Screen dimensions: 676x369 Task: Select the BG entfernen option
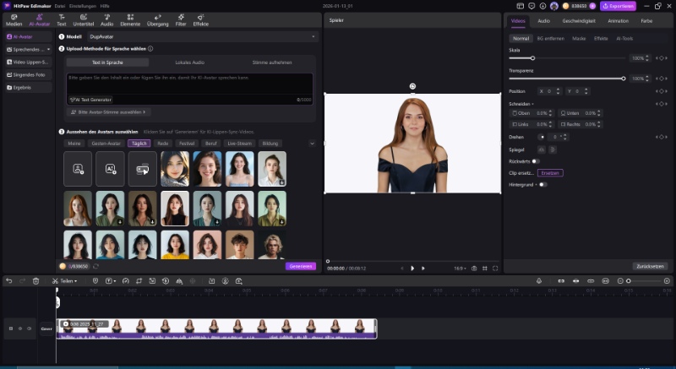(x=550, y=38)
